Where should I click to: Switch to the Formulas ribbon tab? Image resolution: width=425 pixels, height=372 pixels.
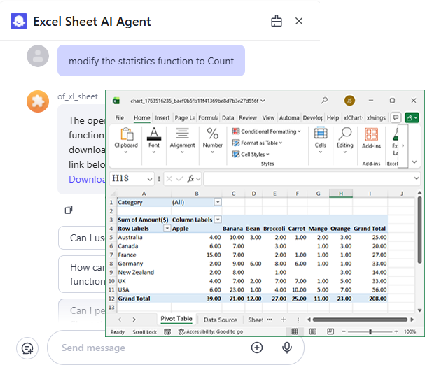click(208, 117)
